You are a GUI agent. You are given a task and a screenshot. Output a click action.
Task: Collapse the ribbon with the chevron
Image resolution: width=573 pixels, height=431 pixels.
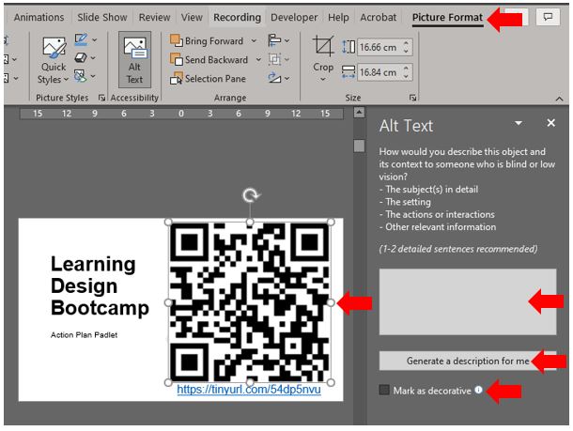pyautogui.click(x=559, y=99)
